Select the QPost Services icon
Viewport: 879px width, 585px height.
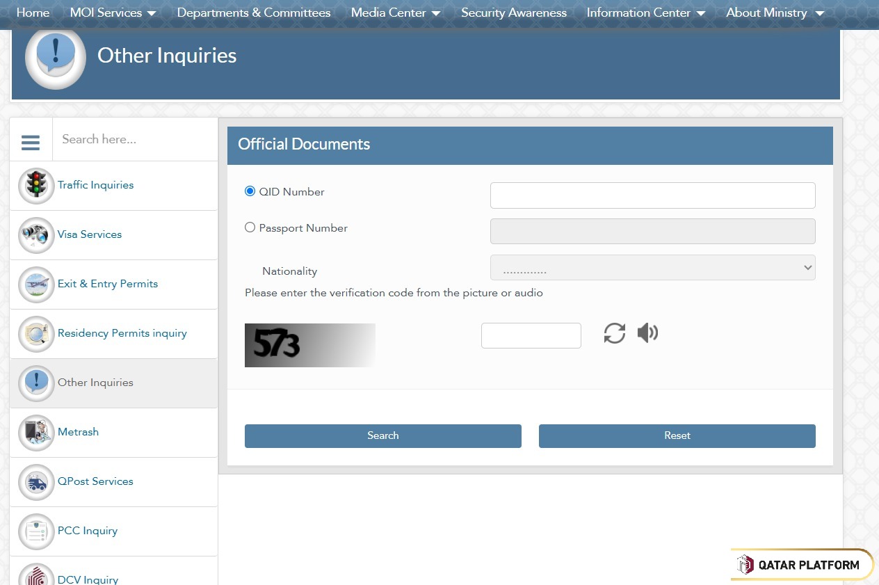(x=35, y=481)
